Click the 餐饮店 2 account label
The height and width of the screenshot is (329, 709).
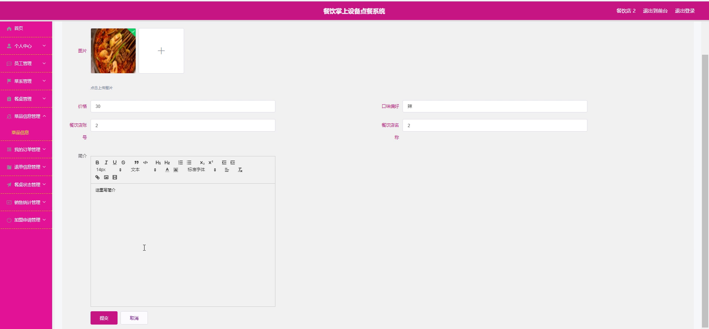coord(626,11)
